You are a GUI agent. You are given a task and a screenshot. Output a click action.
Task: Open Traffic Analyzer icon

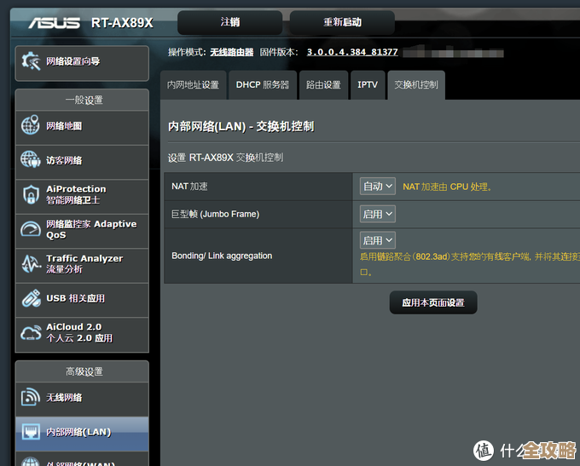click(31, 263)
